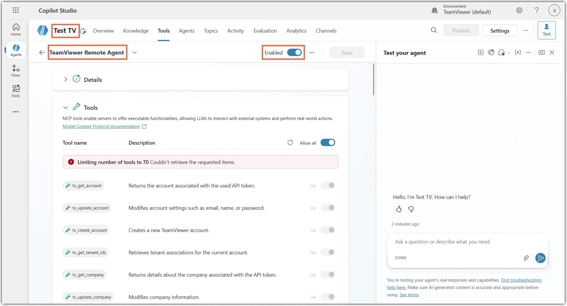Refresh the tool list

pos(290,143)
